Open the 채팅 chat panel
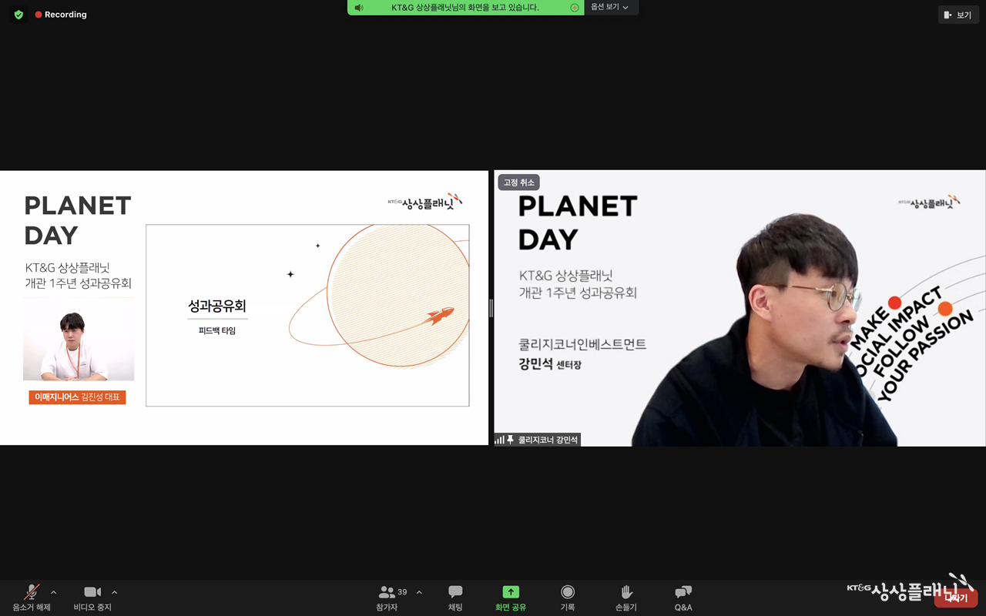986x616 pixels. pyautogui.click(x=455, y=598)
